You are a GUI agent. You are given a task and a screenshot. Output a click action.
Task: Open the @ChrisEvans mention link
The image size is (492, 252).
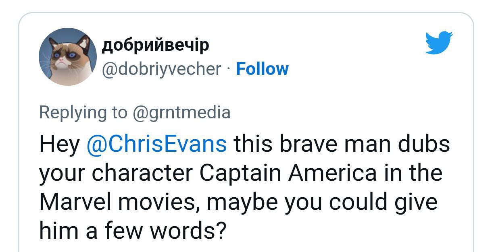[157, 144]
